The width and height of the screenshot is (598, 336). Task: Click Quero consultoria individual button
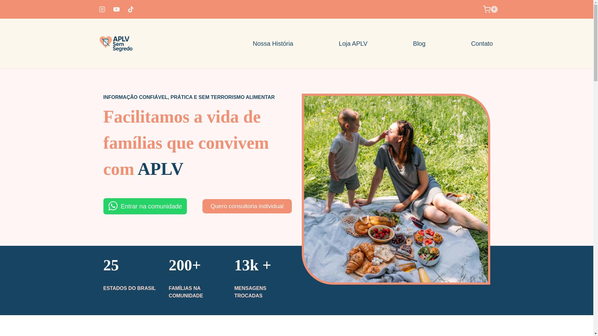(247, 206)
